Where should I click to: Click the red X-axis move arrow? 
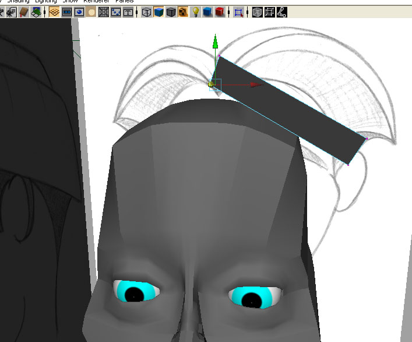(x=256, y=85)
